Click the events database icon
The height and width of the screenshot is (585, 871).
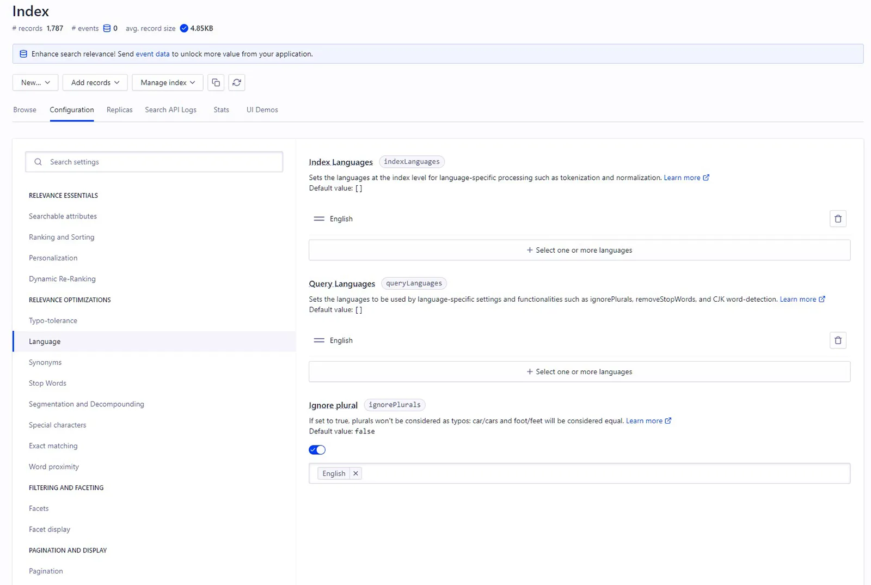(107, 28)
